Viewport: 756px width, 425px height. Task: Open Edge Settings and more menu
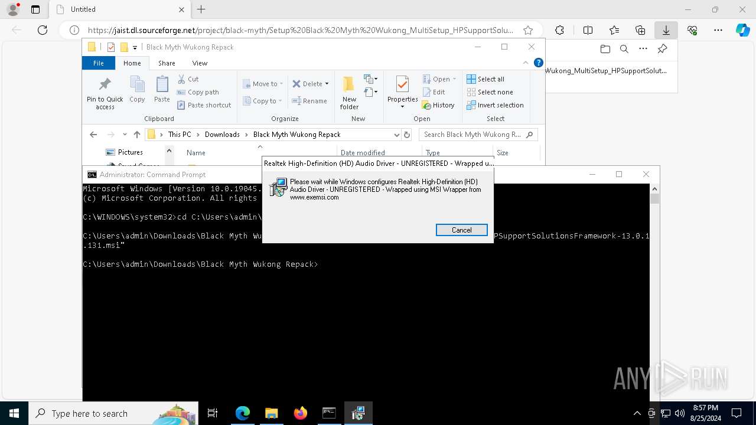(718, 30)
